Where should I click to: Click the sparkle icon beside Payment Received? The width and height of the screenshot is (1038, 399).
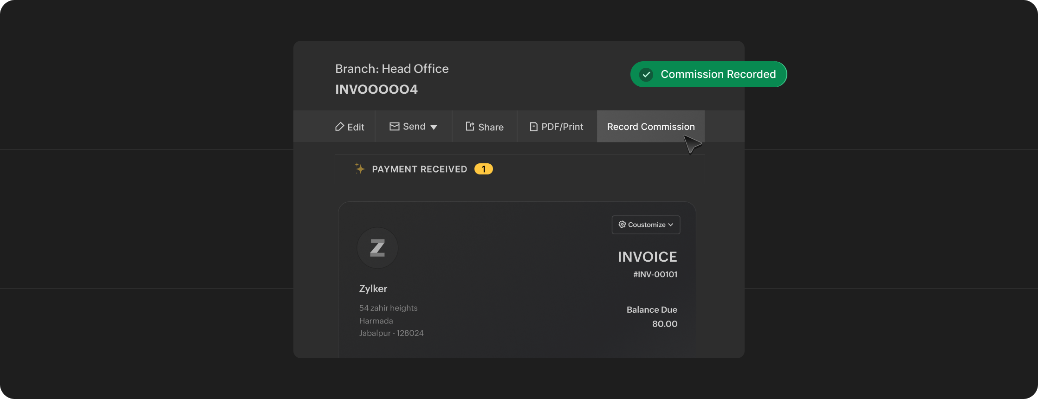pos(360,169)
